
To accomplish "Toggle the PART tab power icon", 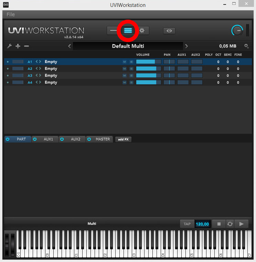I will click(8, 139).
